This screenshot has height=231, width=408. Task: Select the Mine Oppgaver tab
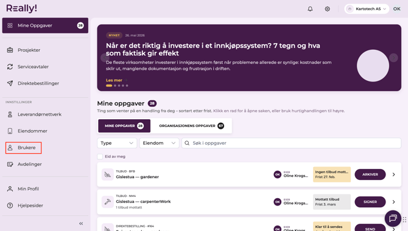click(124, 126)
